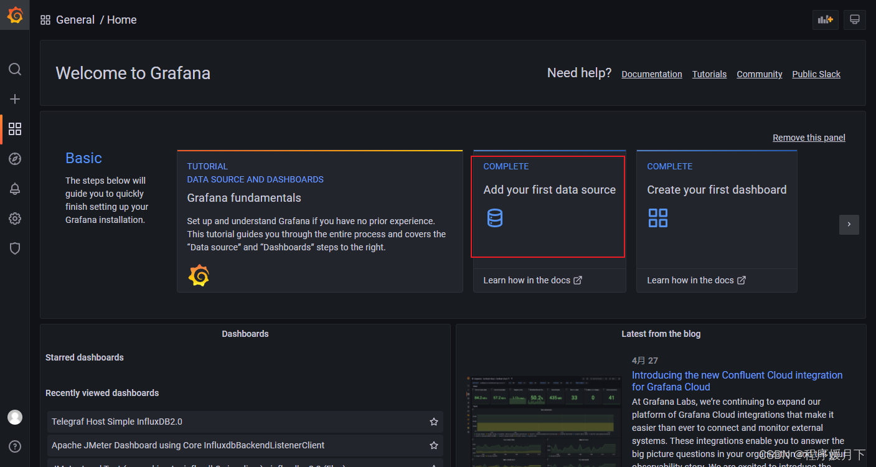Click Learn how in the docs under data source
Viewport: 876px width, 467px height.
coord(533,280)
